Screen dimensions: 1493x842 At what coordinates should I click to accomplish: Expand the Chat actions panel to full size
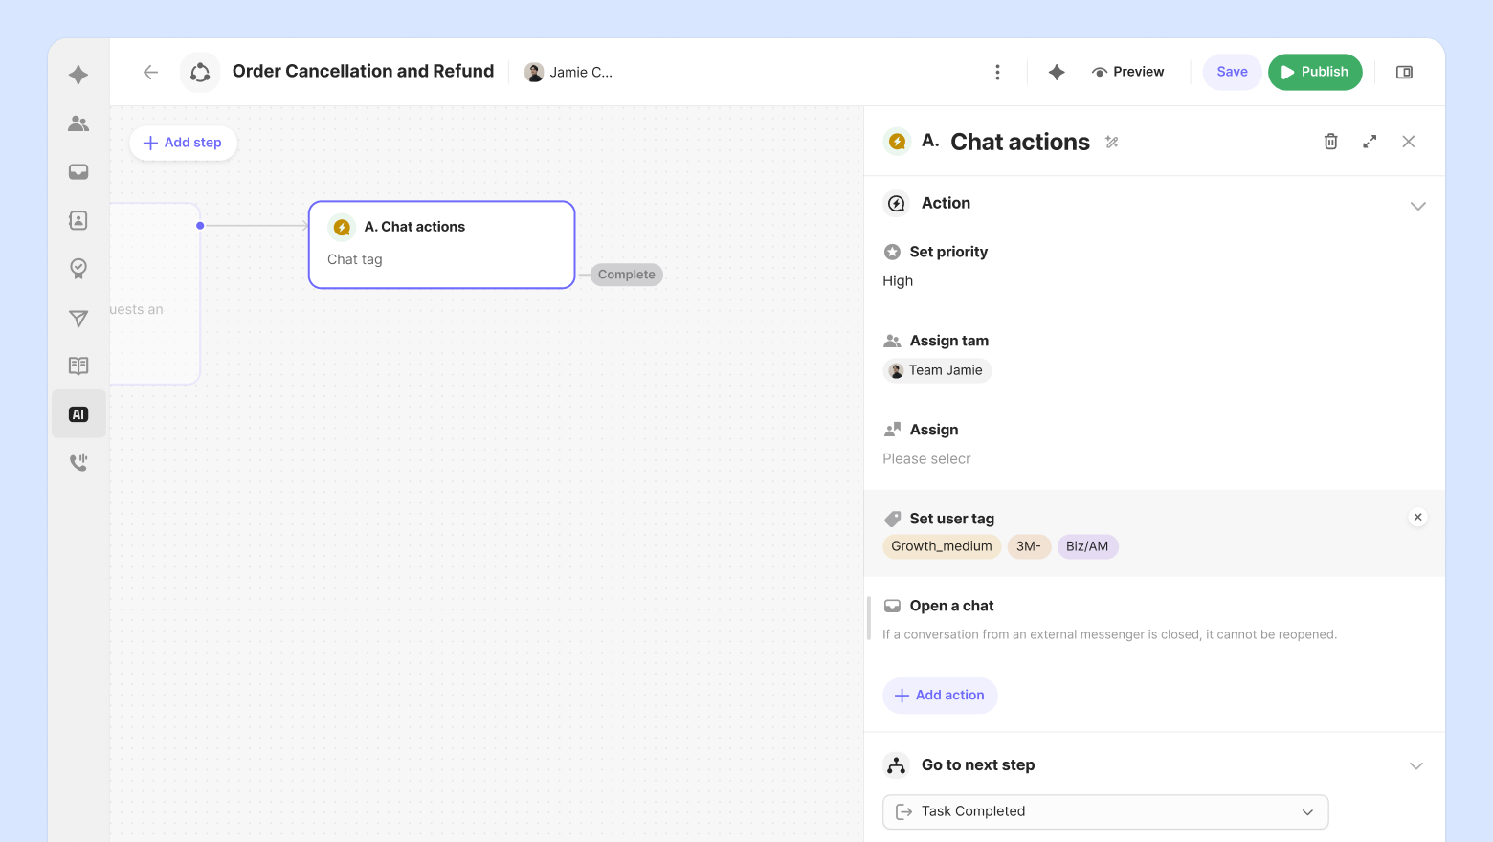[x=1370, y=142]
